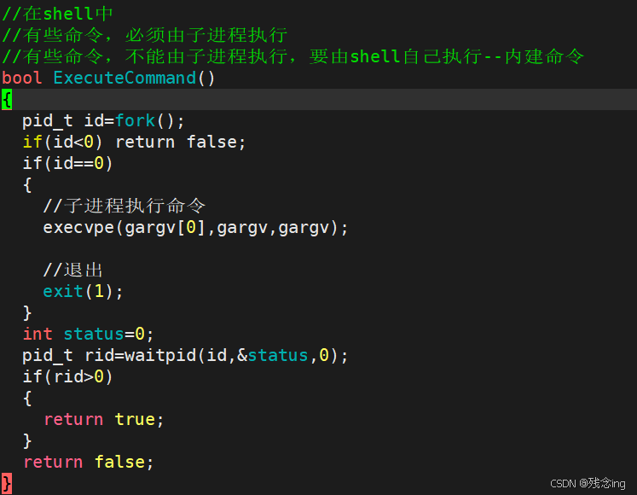Click the "if(id<0)" condition
The width and height of the screenshot is (637, 495).
coord(62,142)
